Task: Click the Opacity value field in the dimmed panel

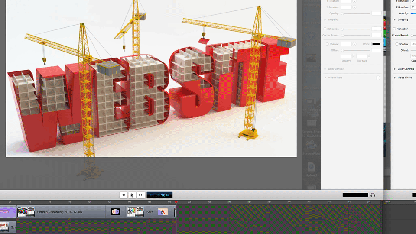Action: [377, 13]
